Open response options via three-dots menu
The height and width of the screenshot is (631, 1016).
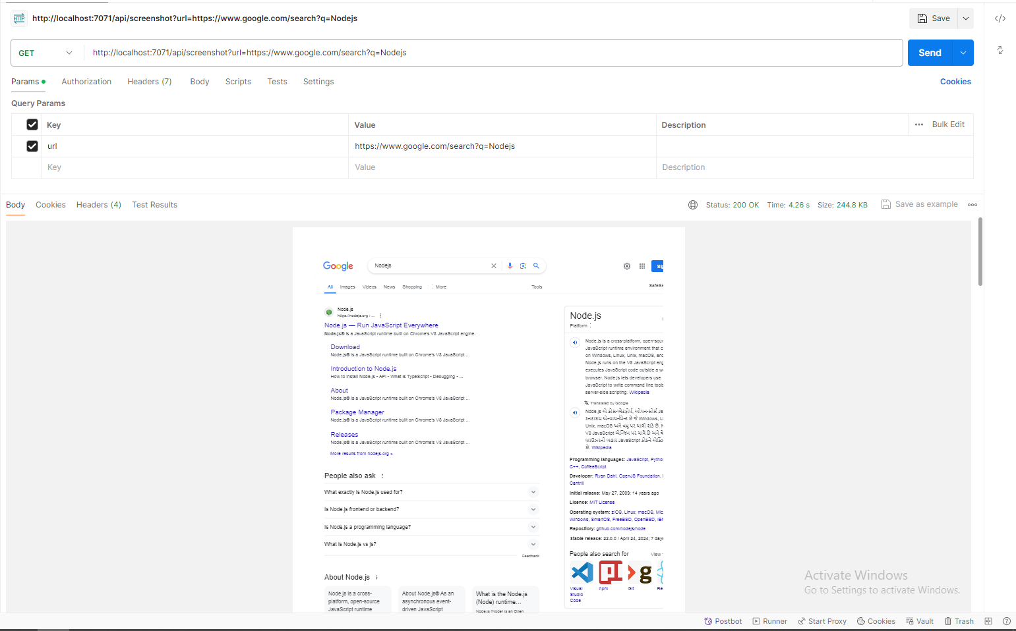[x=972, y=204]
